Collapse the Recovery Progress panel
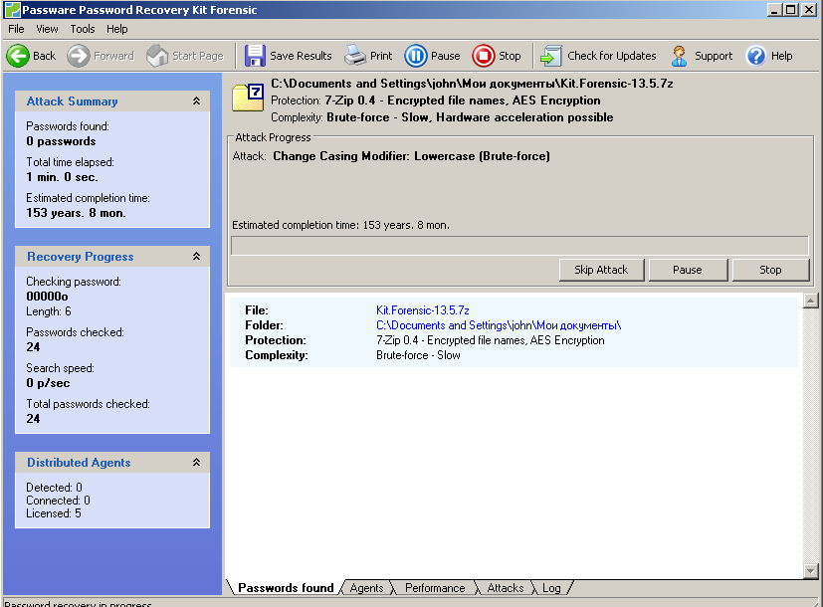 (196, 256)
